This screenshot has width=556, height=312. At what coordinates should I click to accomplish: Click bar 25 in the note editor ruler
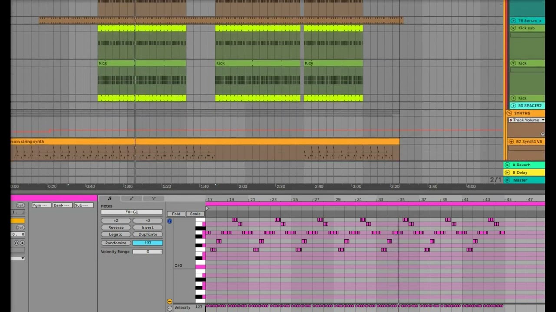(295, 200)
